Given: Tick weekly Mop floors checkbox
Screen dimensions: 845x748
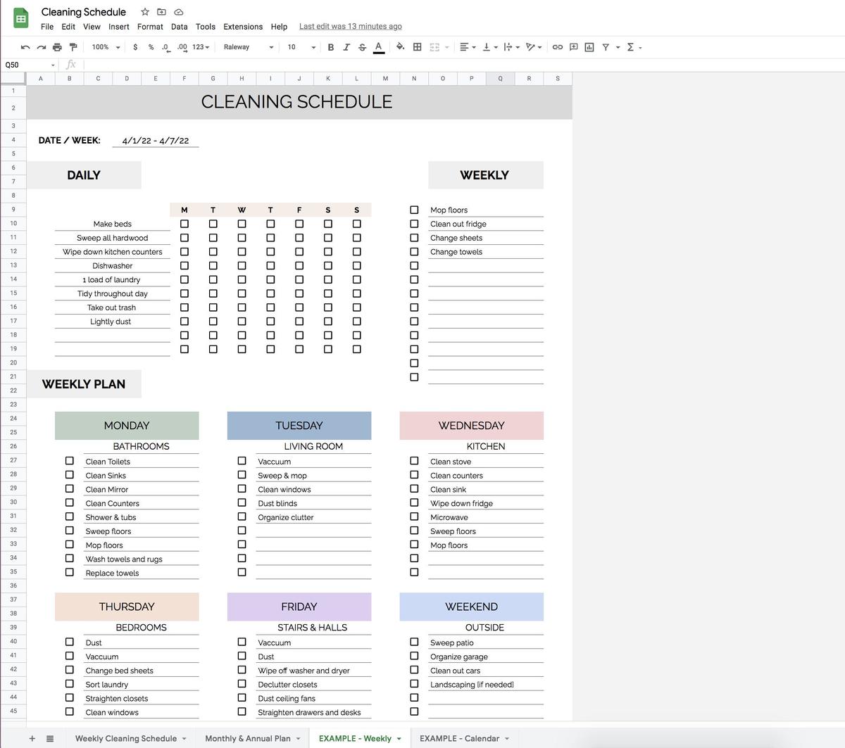Looking at the screenshot, I should tap(414, 210).
